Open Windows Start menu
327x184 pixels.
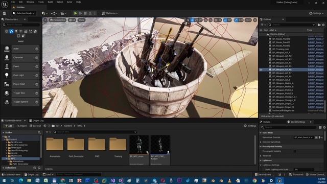[4, 180]
